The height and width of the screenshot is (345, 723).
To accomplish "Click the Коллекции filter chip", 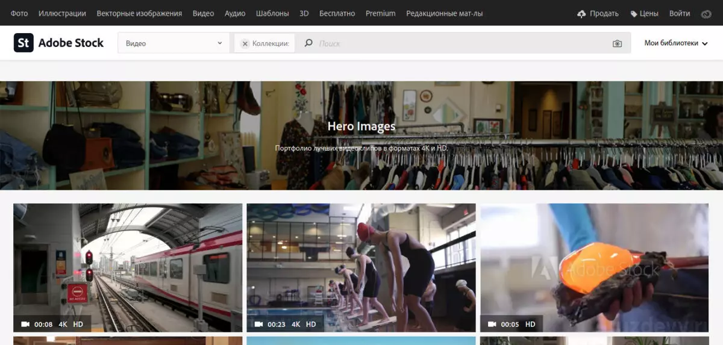I will pos(264,43).
